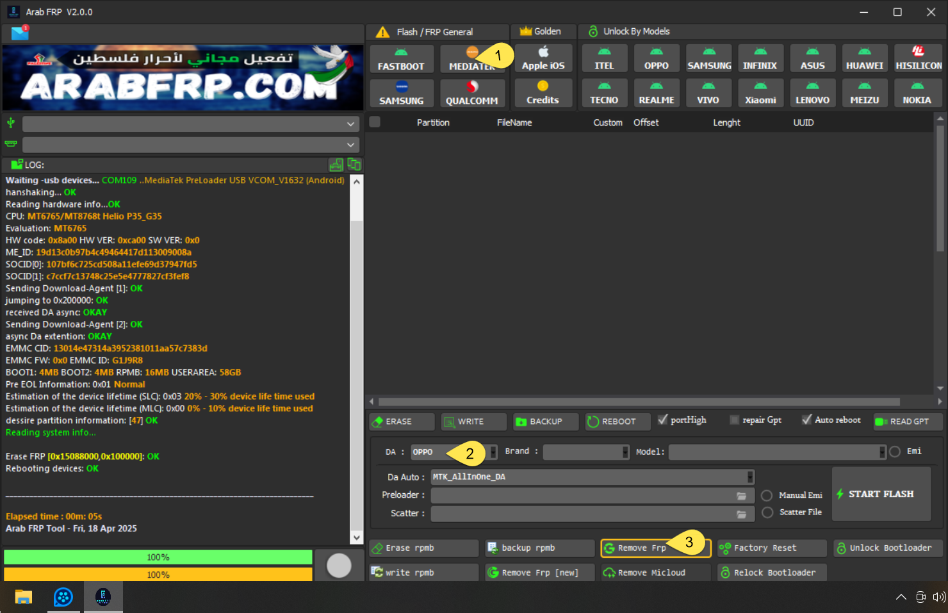Browse for a Scatter file
This screenshot has height=613, width=948.
742,514
